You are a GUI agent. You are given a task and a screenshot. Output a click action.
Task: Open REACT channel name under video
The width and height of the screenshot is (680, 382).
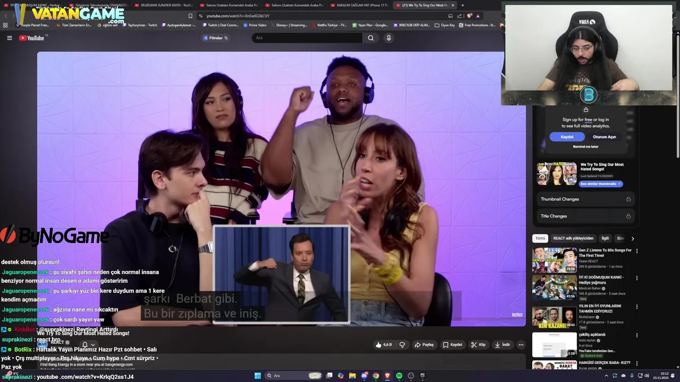point(57,342)
